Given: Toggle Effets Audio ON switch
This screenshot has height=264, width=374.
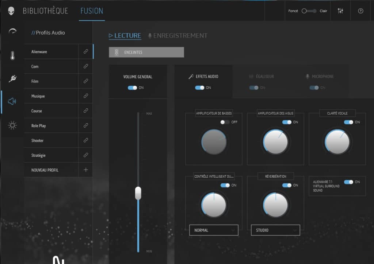Looking at the screenshot, I should tap(200, 88).
